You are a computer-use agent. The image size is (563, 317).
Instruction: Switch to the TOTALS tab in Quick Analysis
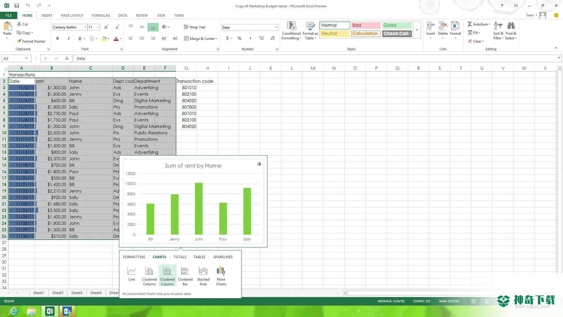(180, 257)
